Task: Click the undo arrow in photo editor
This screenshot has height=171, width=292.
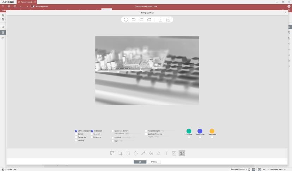Action: click(x=134, y=19)
